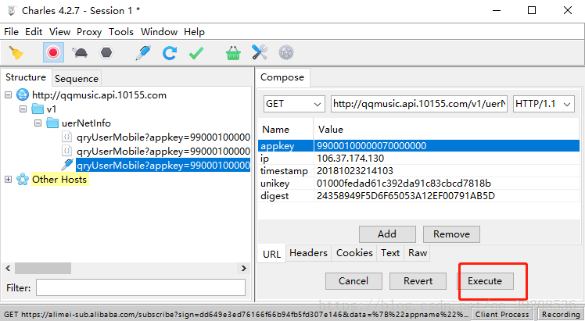
Task: Click the Client Process status button
Action: tap(502, 314)
